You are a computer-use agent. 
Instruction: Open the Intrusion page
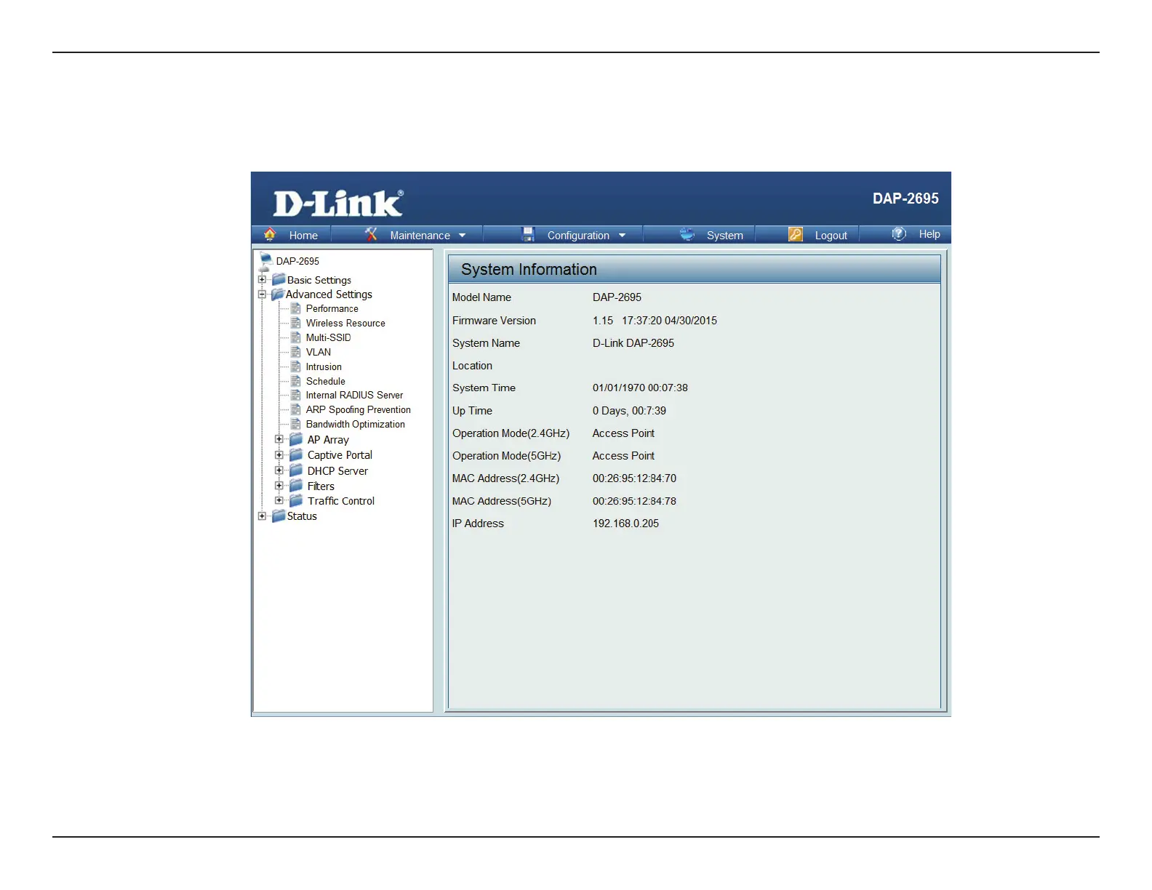(x=324, y=366)
